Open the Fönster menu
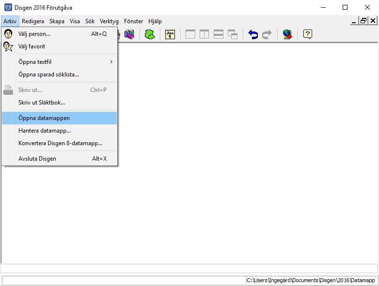The width and height of the screenshot is (379, 286). click(x=133, y=21)
